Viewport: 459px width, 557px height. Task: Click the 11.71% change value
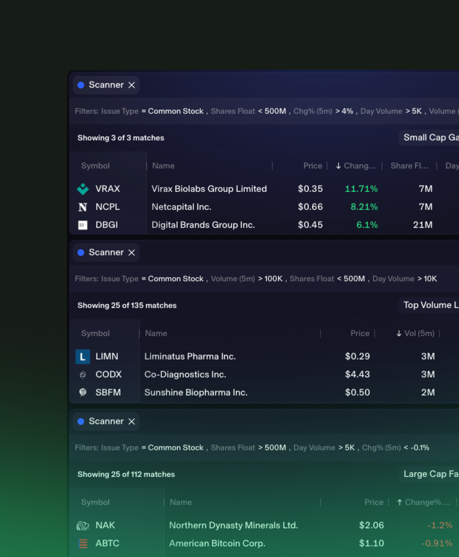[361, 189]
